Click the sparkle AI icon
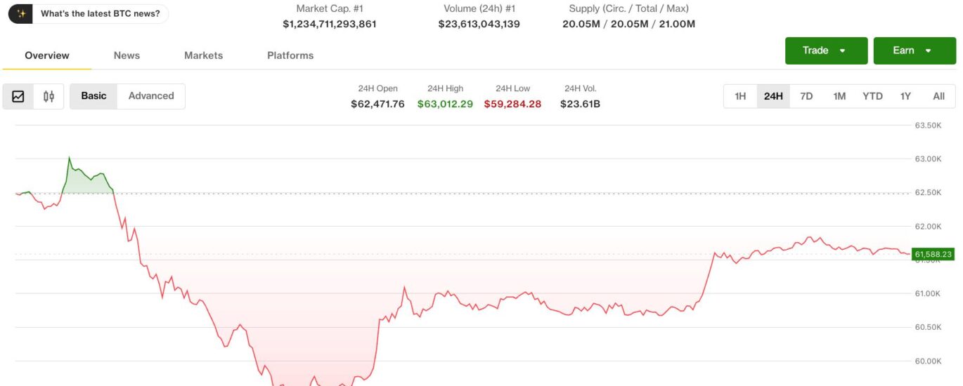The image size is (963, 386). 21,13
